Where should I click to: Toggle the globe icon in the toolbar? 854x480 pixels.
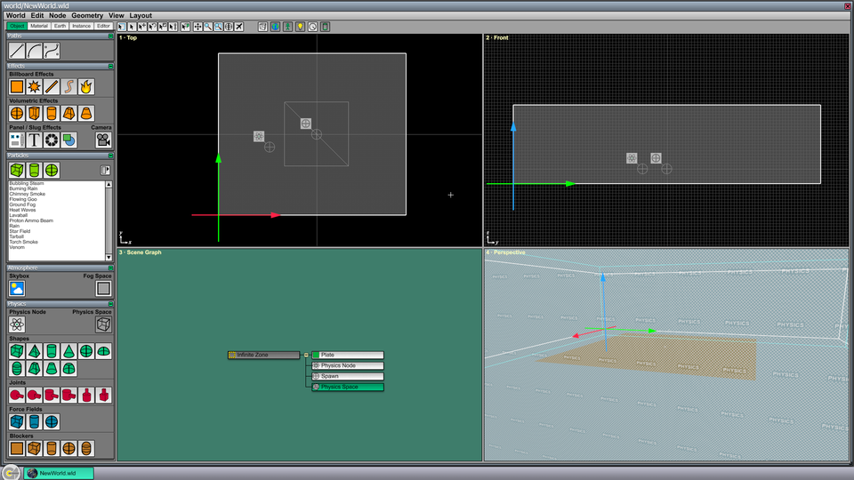(276, 27)
